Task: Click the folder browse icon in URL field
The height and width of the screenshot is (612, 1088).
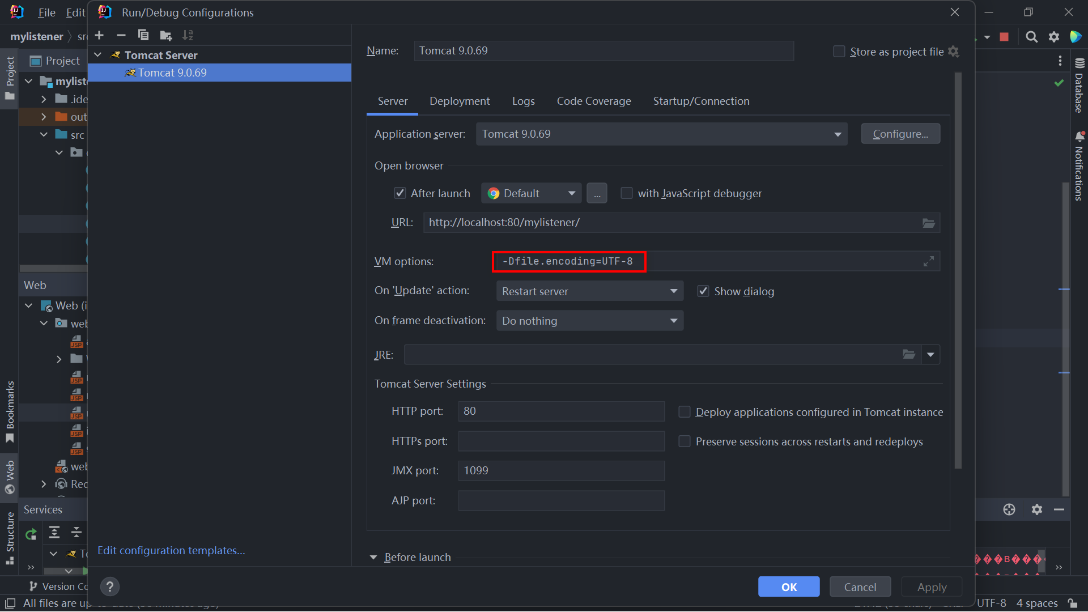Action: pyautogui.click(x=928, y=223)
